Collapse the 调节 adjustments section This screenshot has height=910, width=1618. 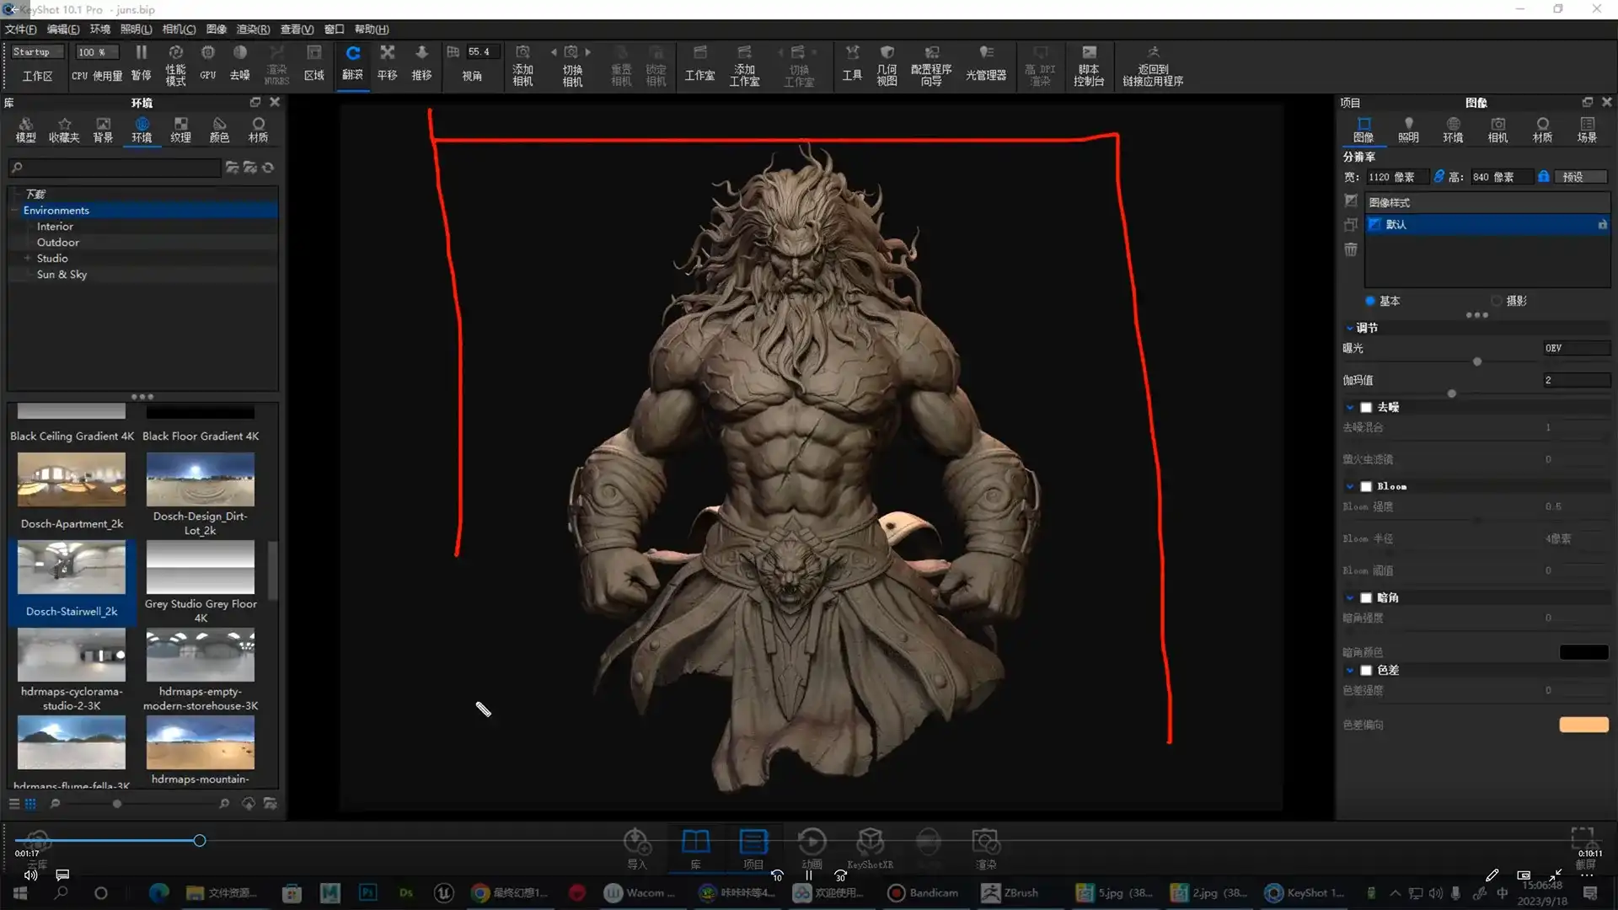(x=1351, y=328)
